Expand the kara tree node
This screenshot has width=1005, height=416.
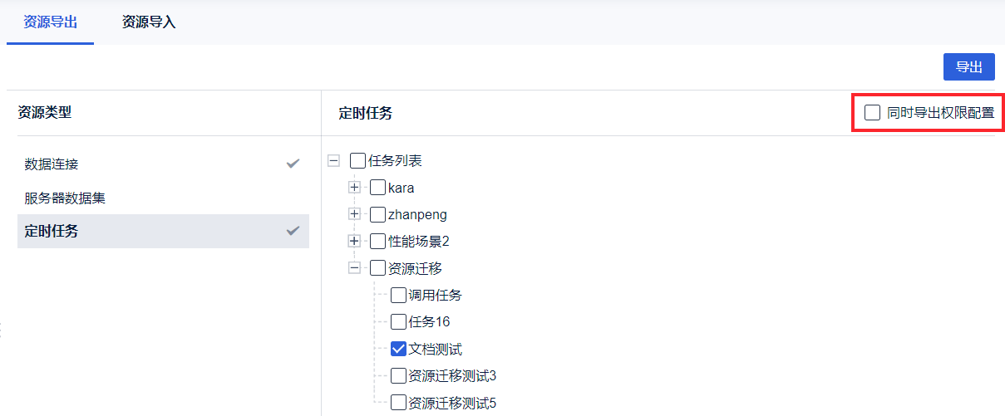355,188
